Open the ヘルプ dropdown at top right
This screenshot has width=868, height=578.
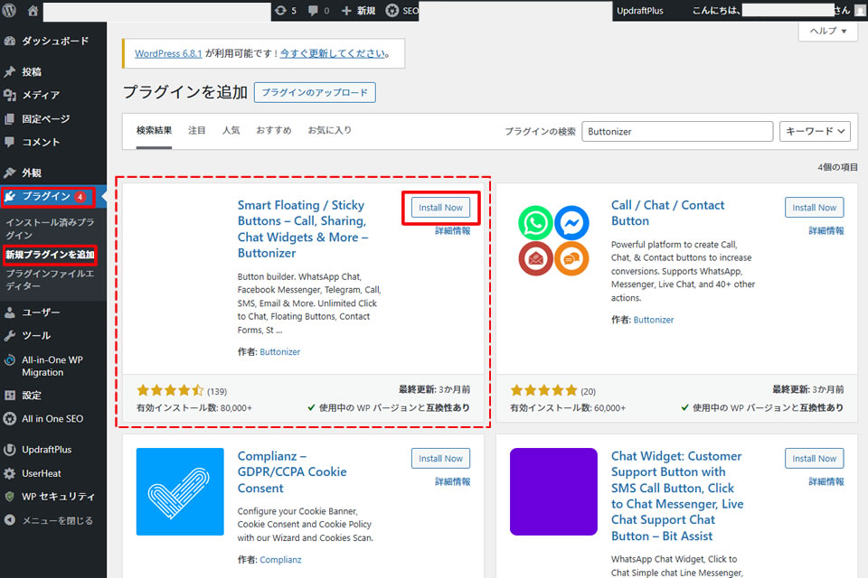[x=827, y=31]
